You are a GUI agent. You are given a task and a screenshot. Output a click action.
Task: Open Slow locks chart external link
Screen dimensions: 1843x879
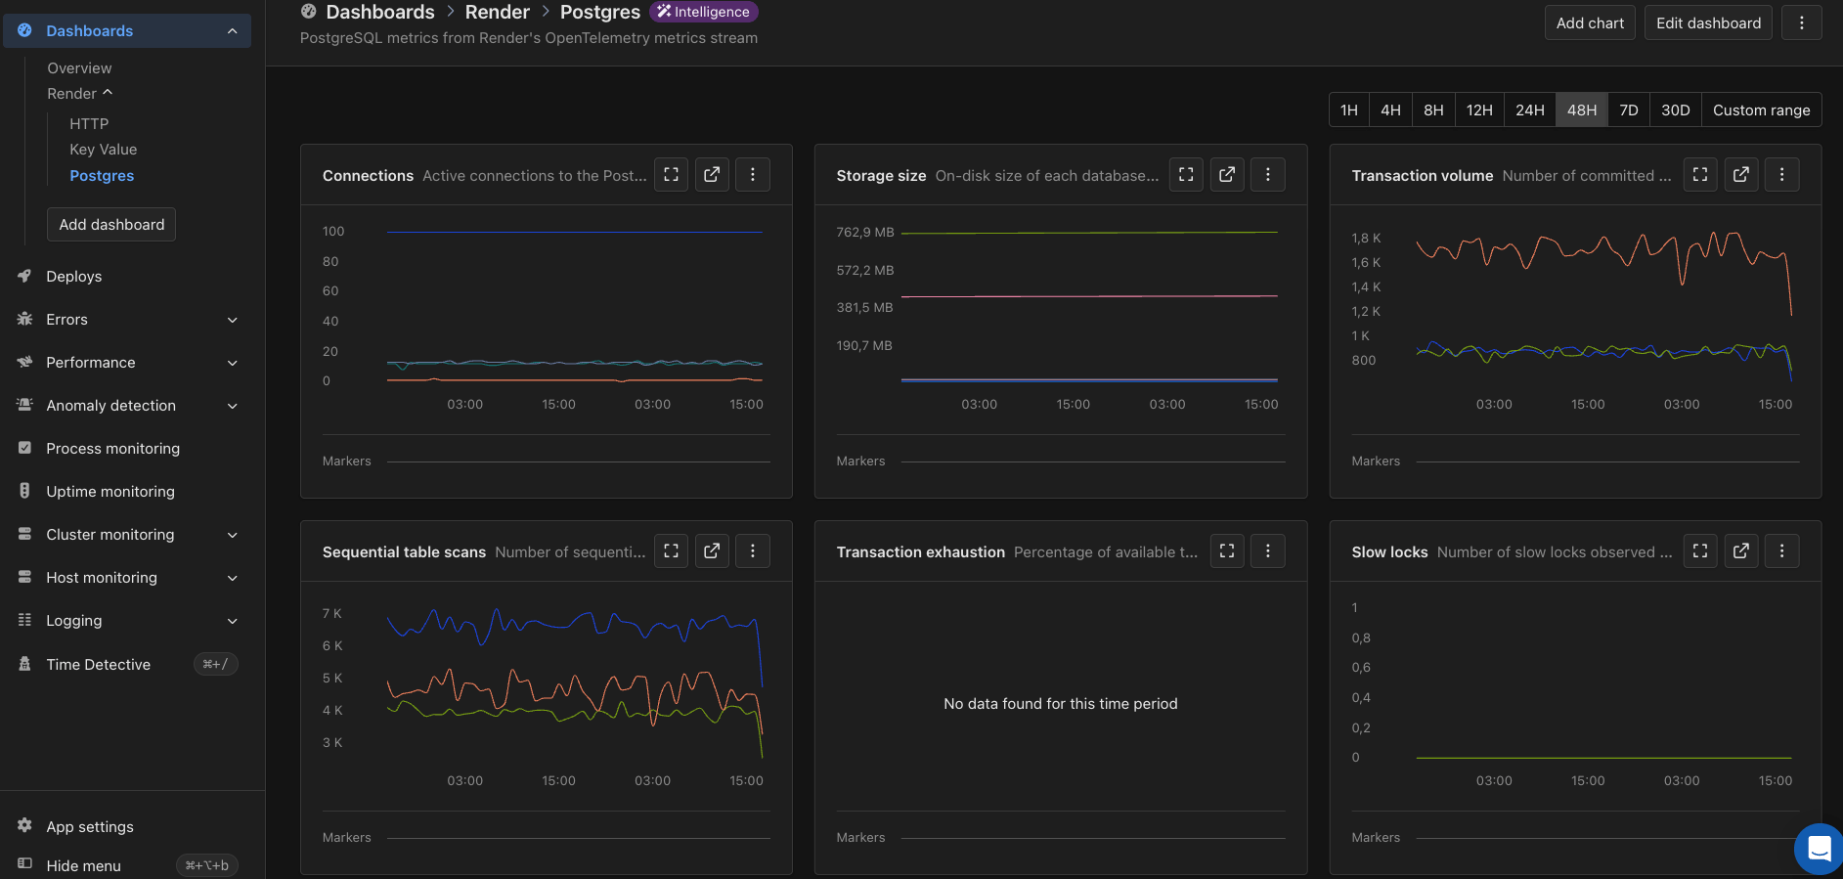(1741, 550)
